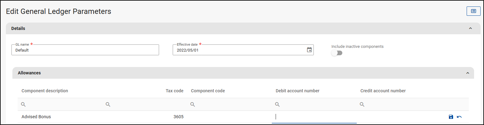484x125 pixels.
Task: Click search icon under Debit account number
Action: (x=278, y=105)
